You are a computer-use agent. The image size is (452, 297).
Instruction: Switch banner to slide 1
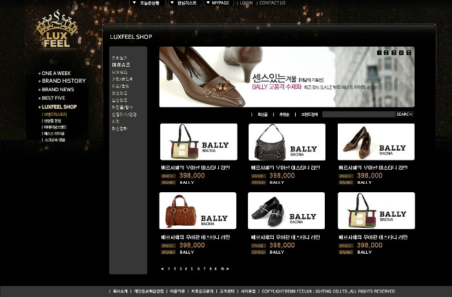pos(380,52)
